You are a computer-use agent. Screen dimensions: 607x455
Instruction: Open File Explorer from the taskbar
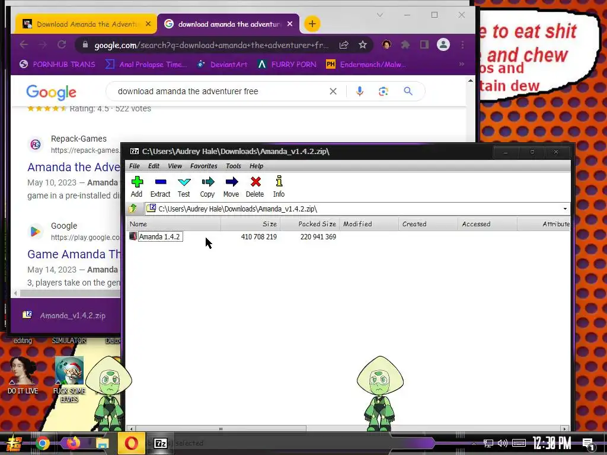coord(102,443)
